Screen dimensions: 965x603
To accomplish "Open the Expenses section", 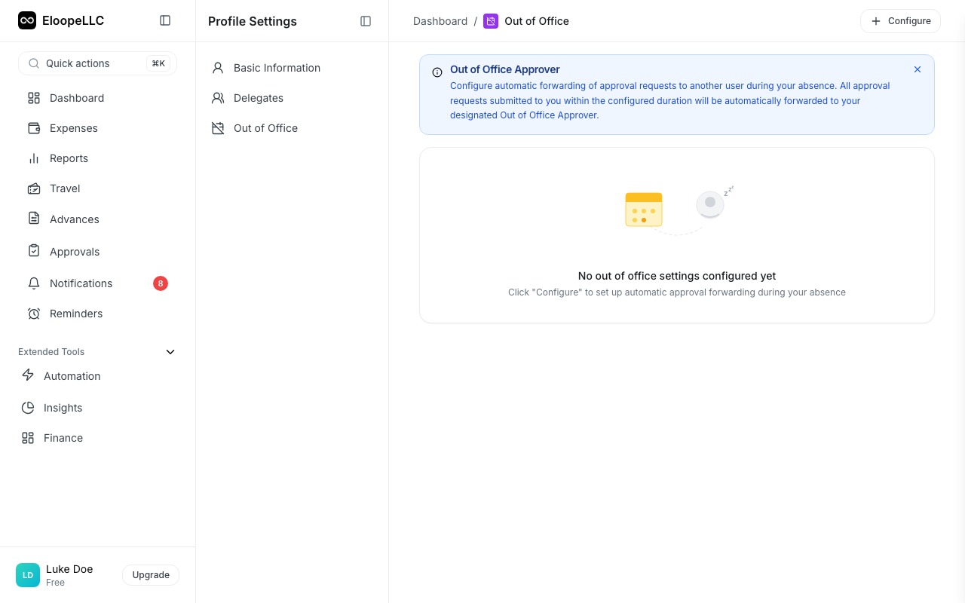I will point(73,128).
